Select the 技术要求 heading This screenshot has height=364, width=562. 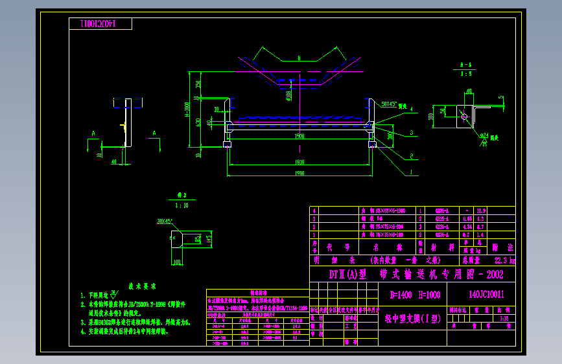pos(143,286)
